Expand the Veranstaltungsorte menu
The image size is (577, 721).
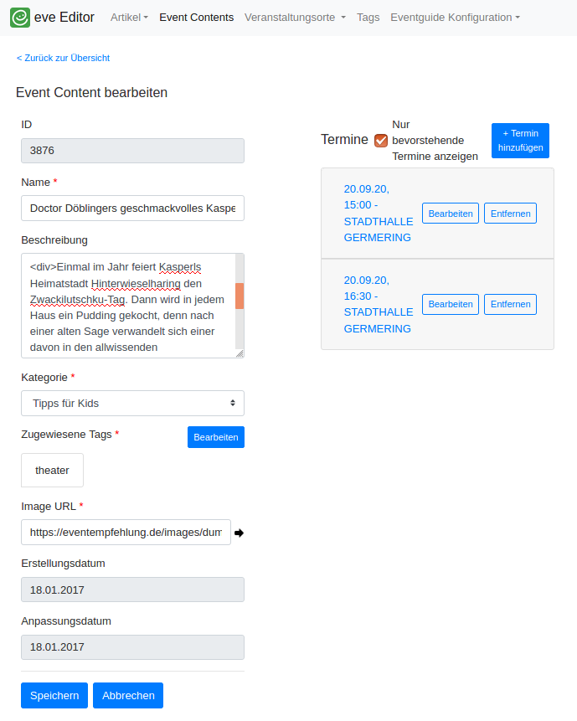295,18
